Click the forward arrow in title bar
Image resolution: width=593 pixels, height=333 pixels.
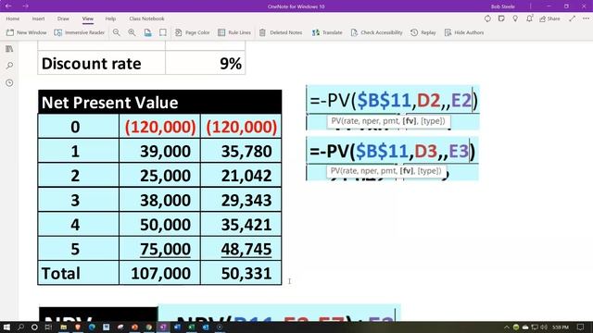coord(25,6)
